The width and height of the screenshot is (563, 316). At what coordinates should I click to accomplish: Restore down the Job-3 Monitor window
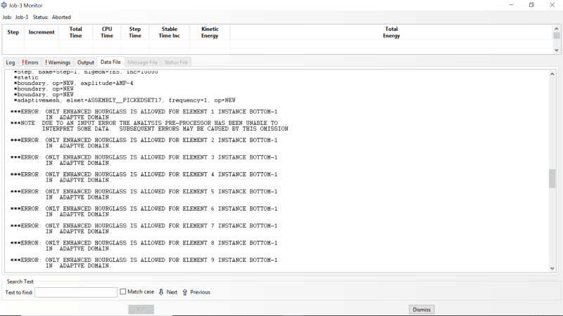pos(531,5)
